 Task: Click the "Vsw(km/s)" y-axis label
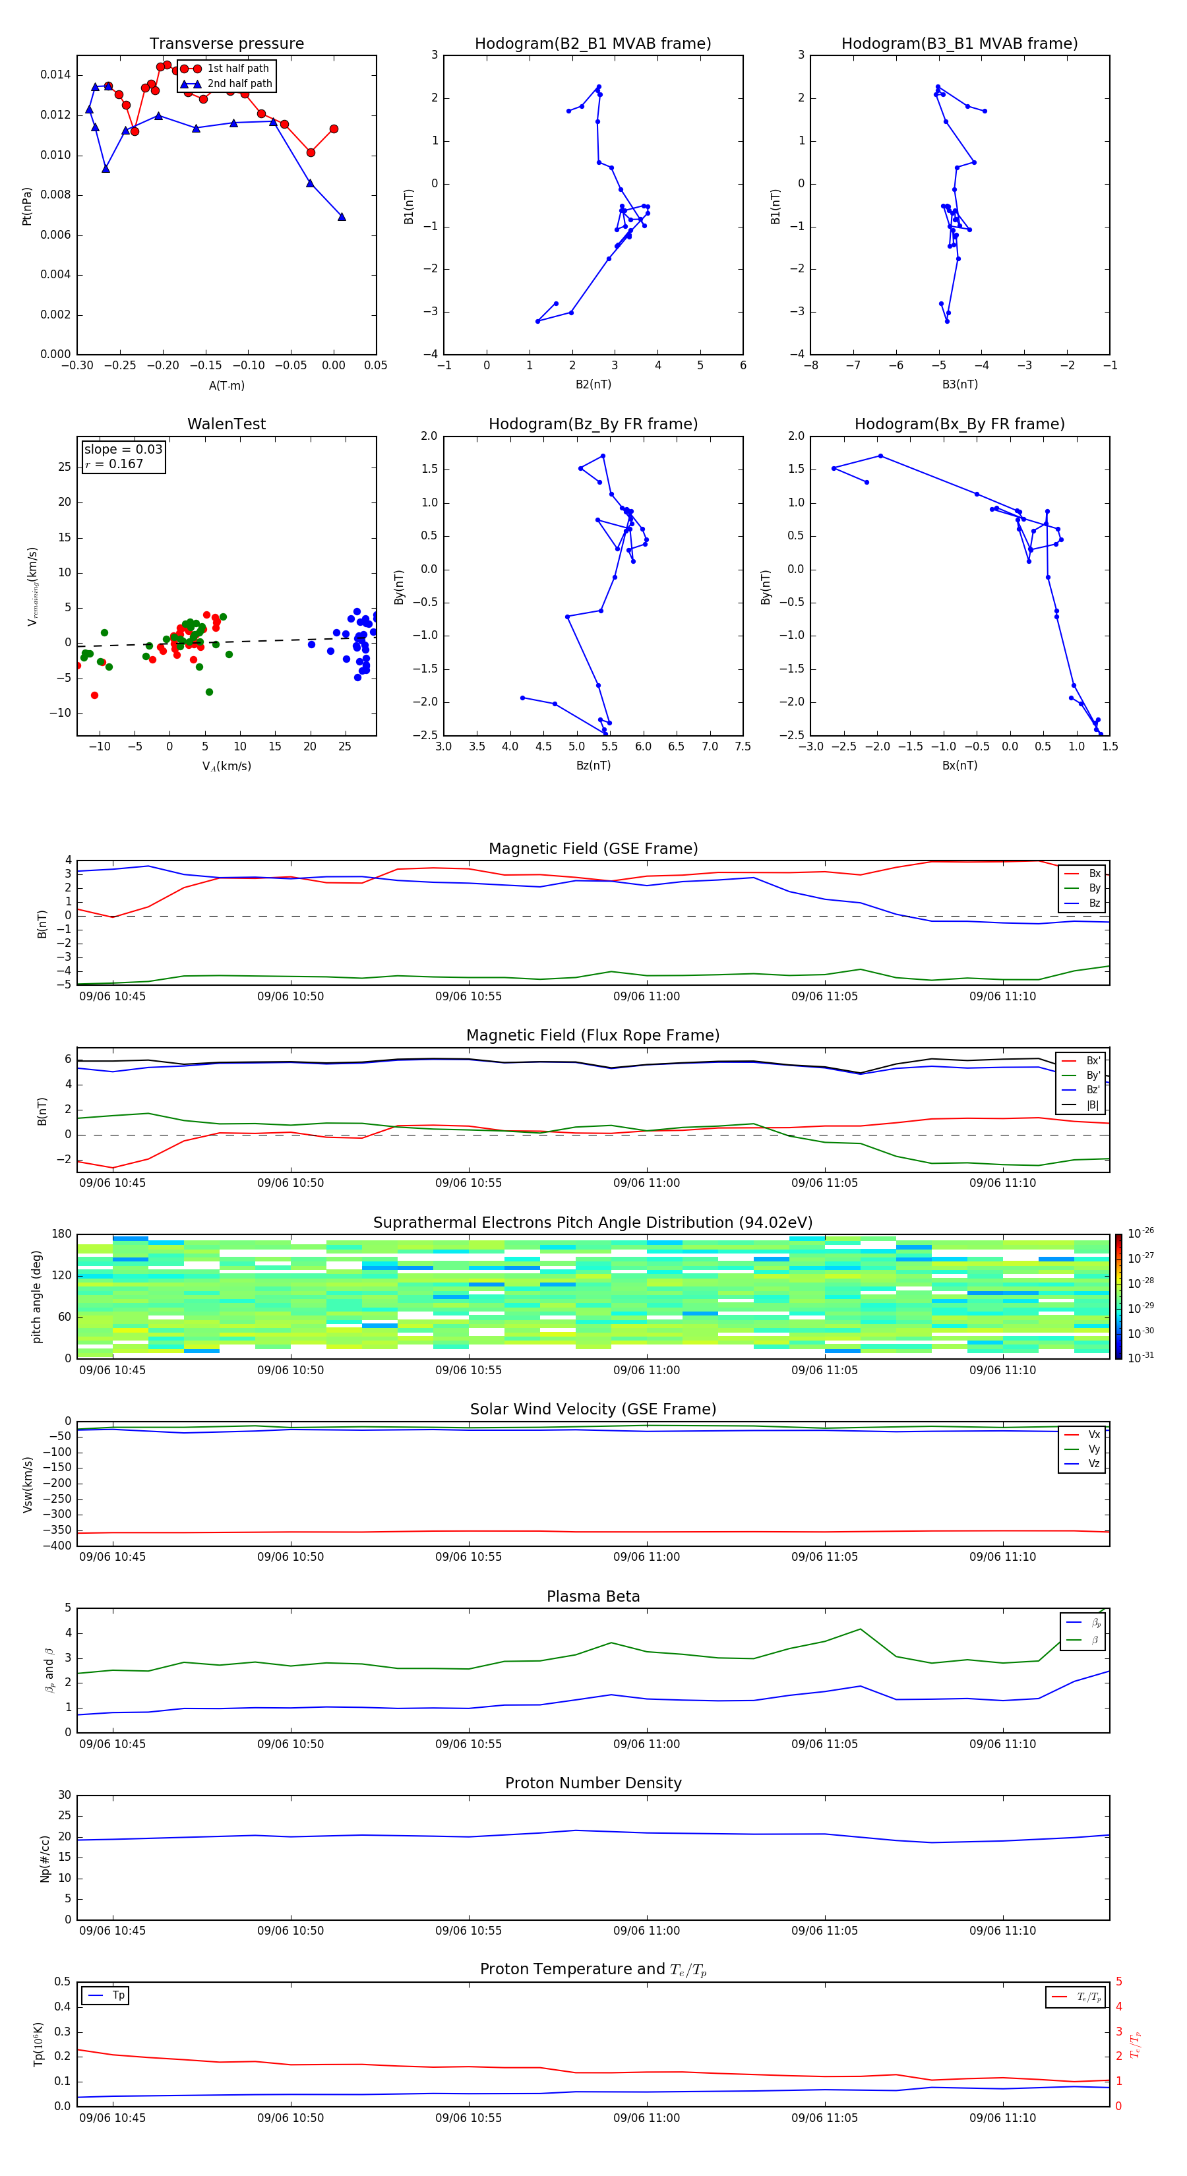pyautogui.click(x=27, y=1484)
